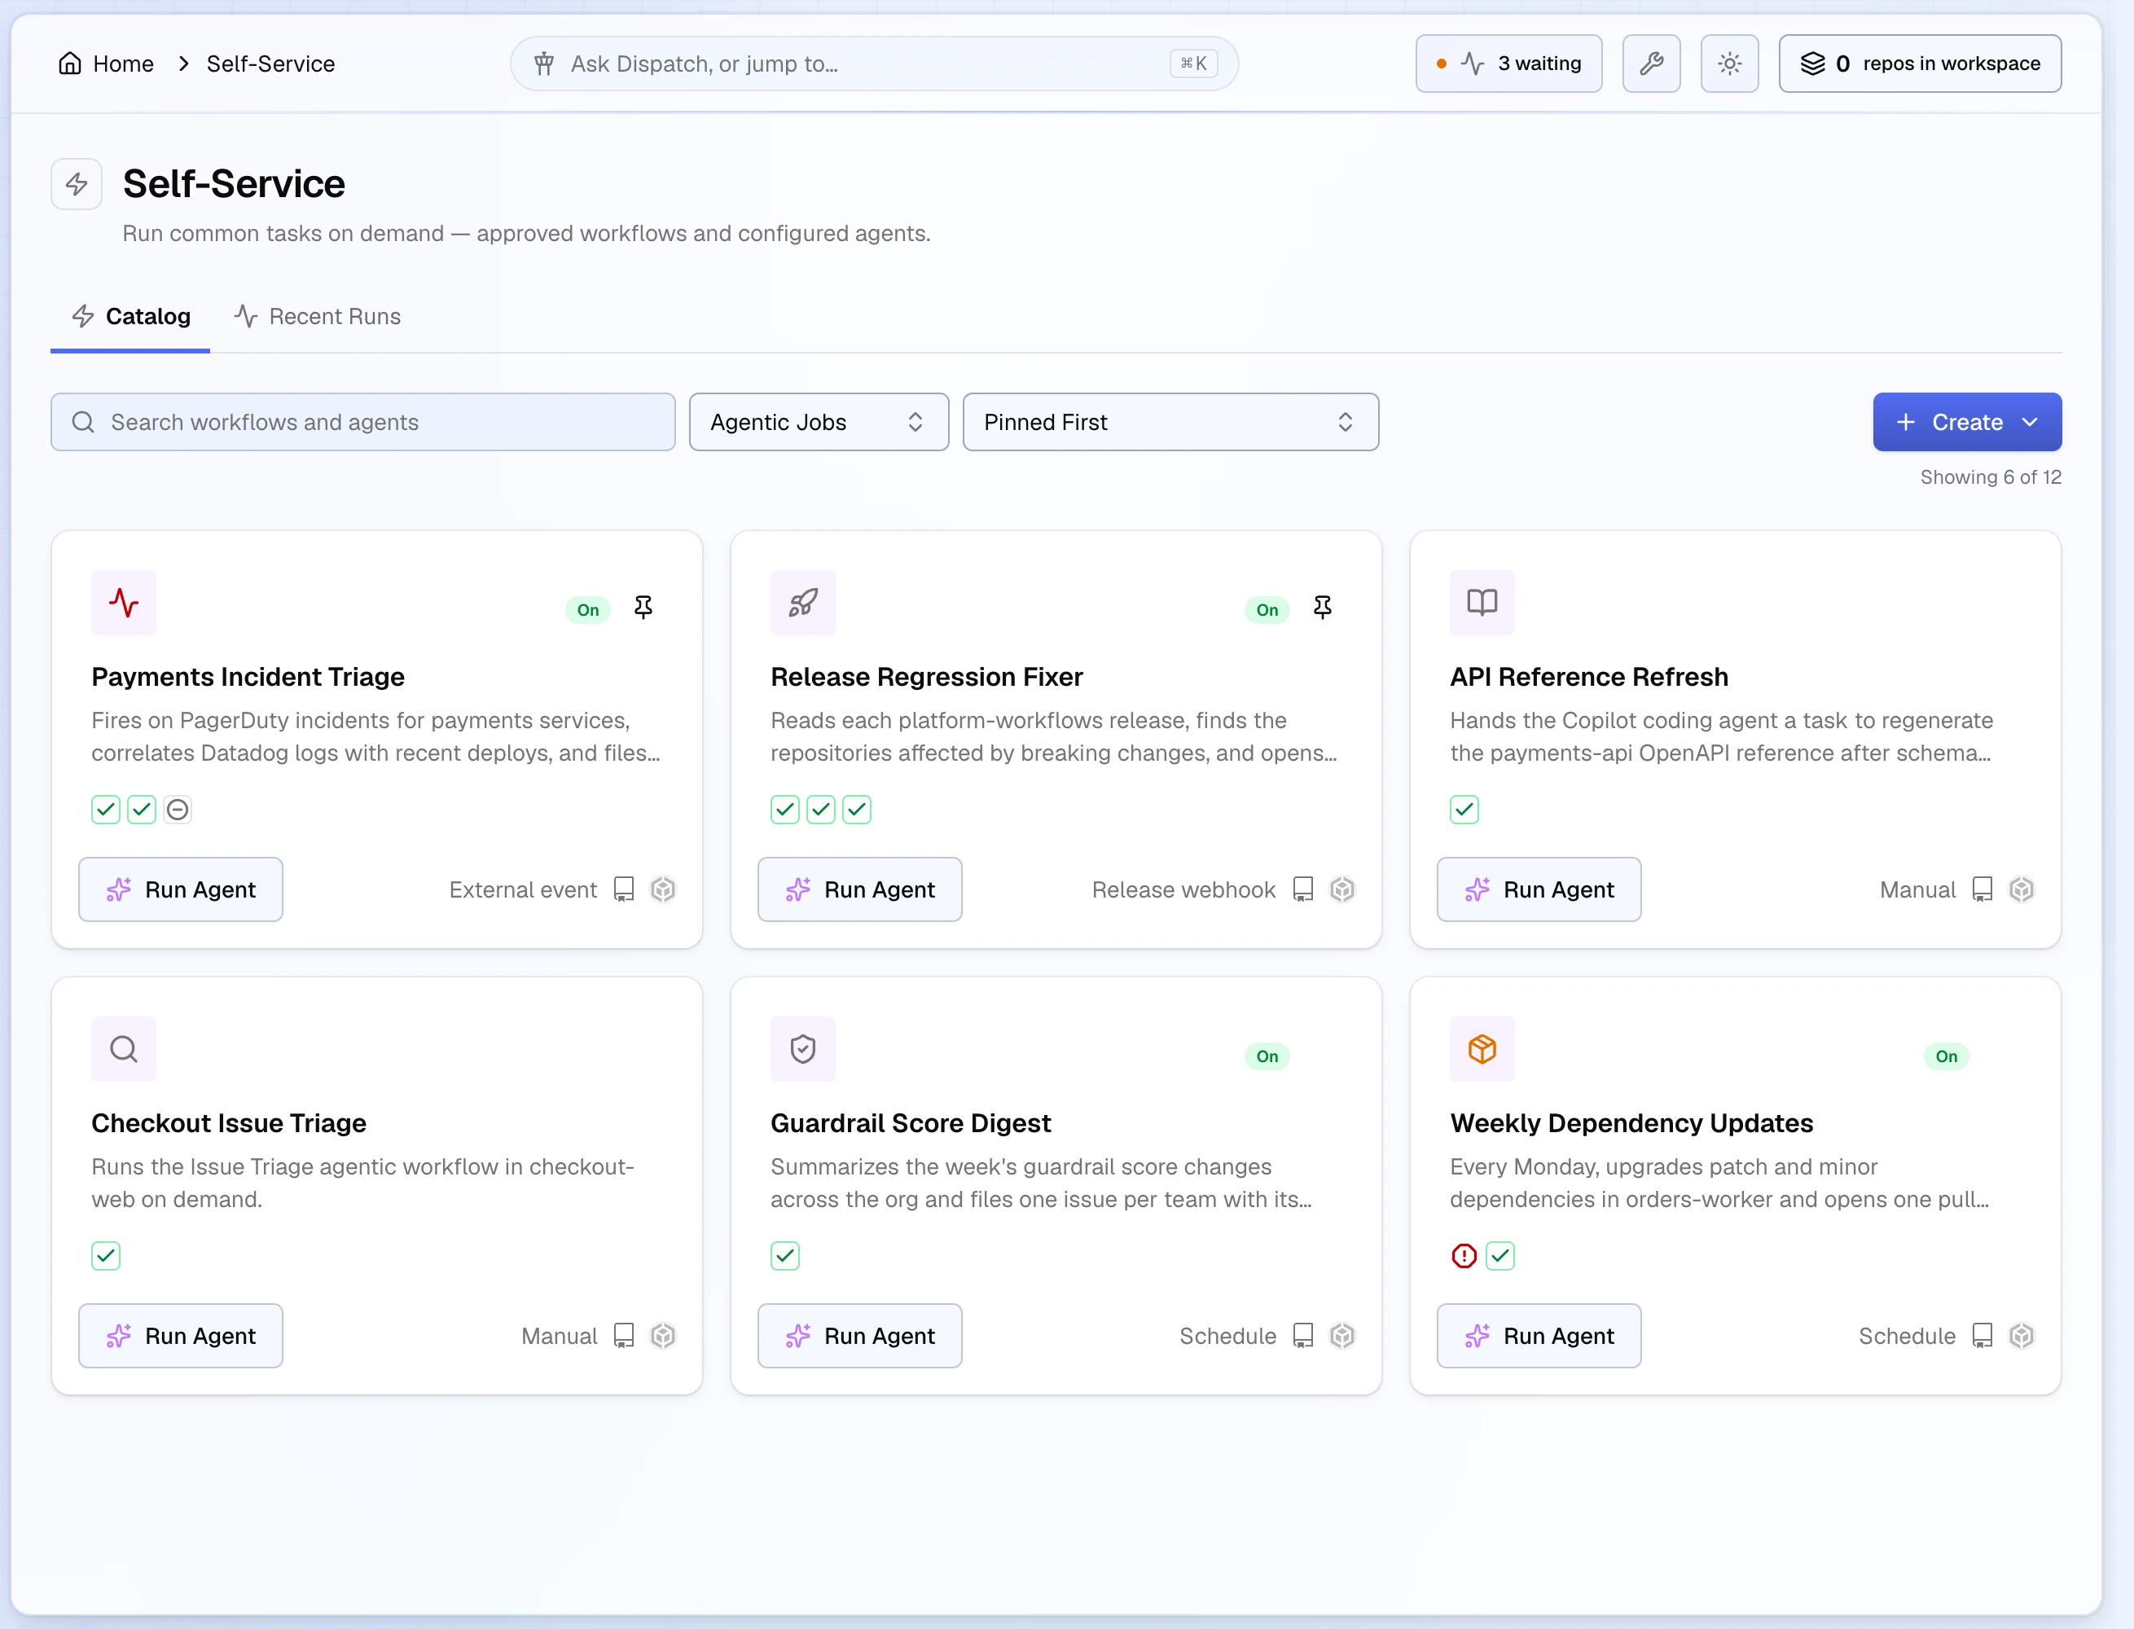
Task: Switch to the Recent Runs tab
Action: [317, 316]
